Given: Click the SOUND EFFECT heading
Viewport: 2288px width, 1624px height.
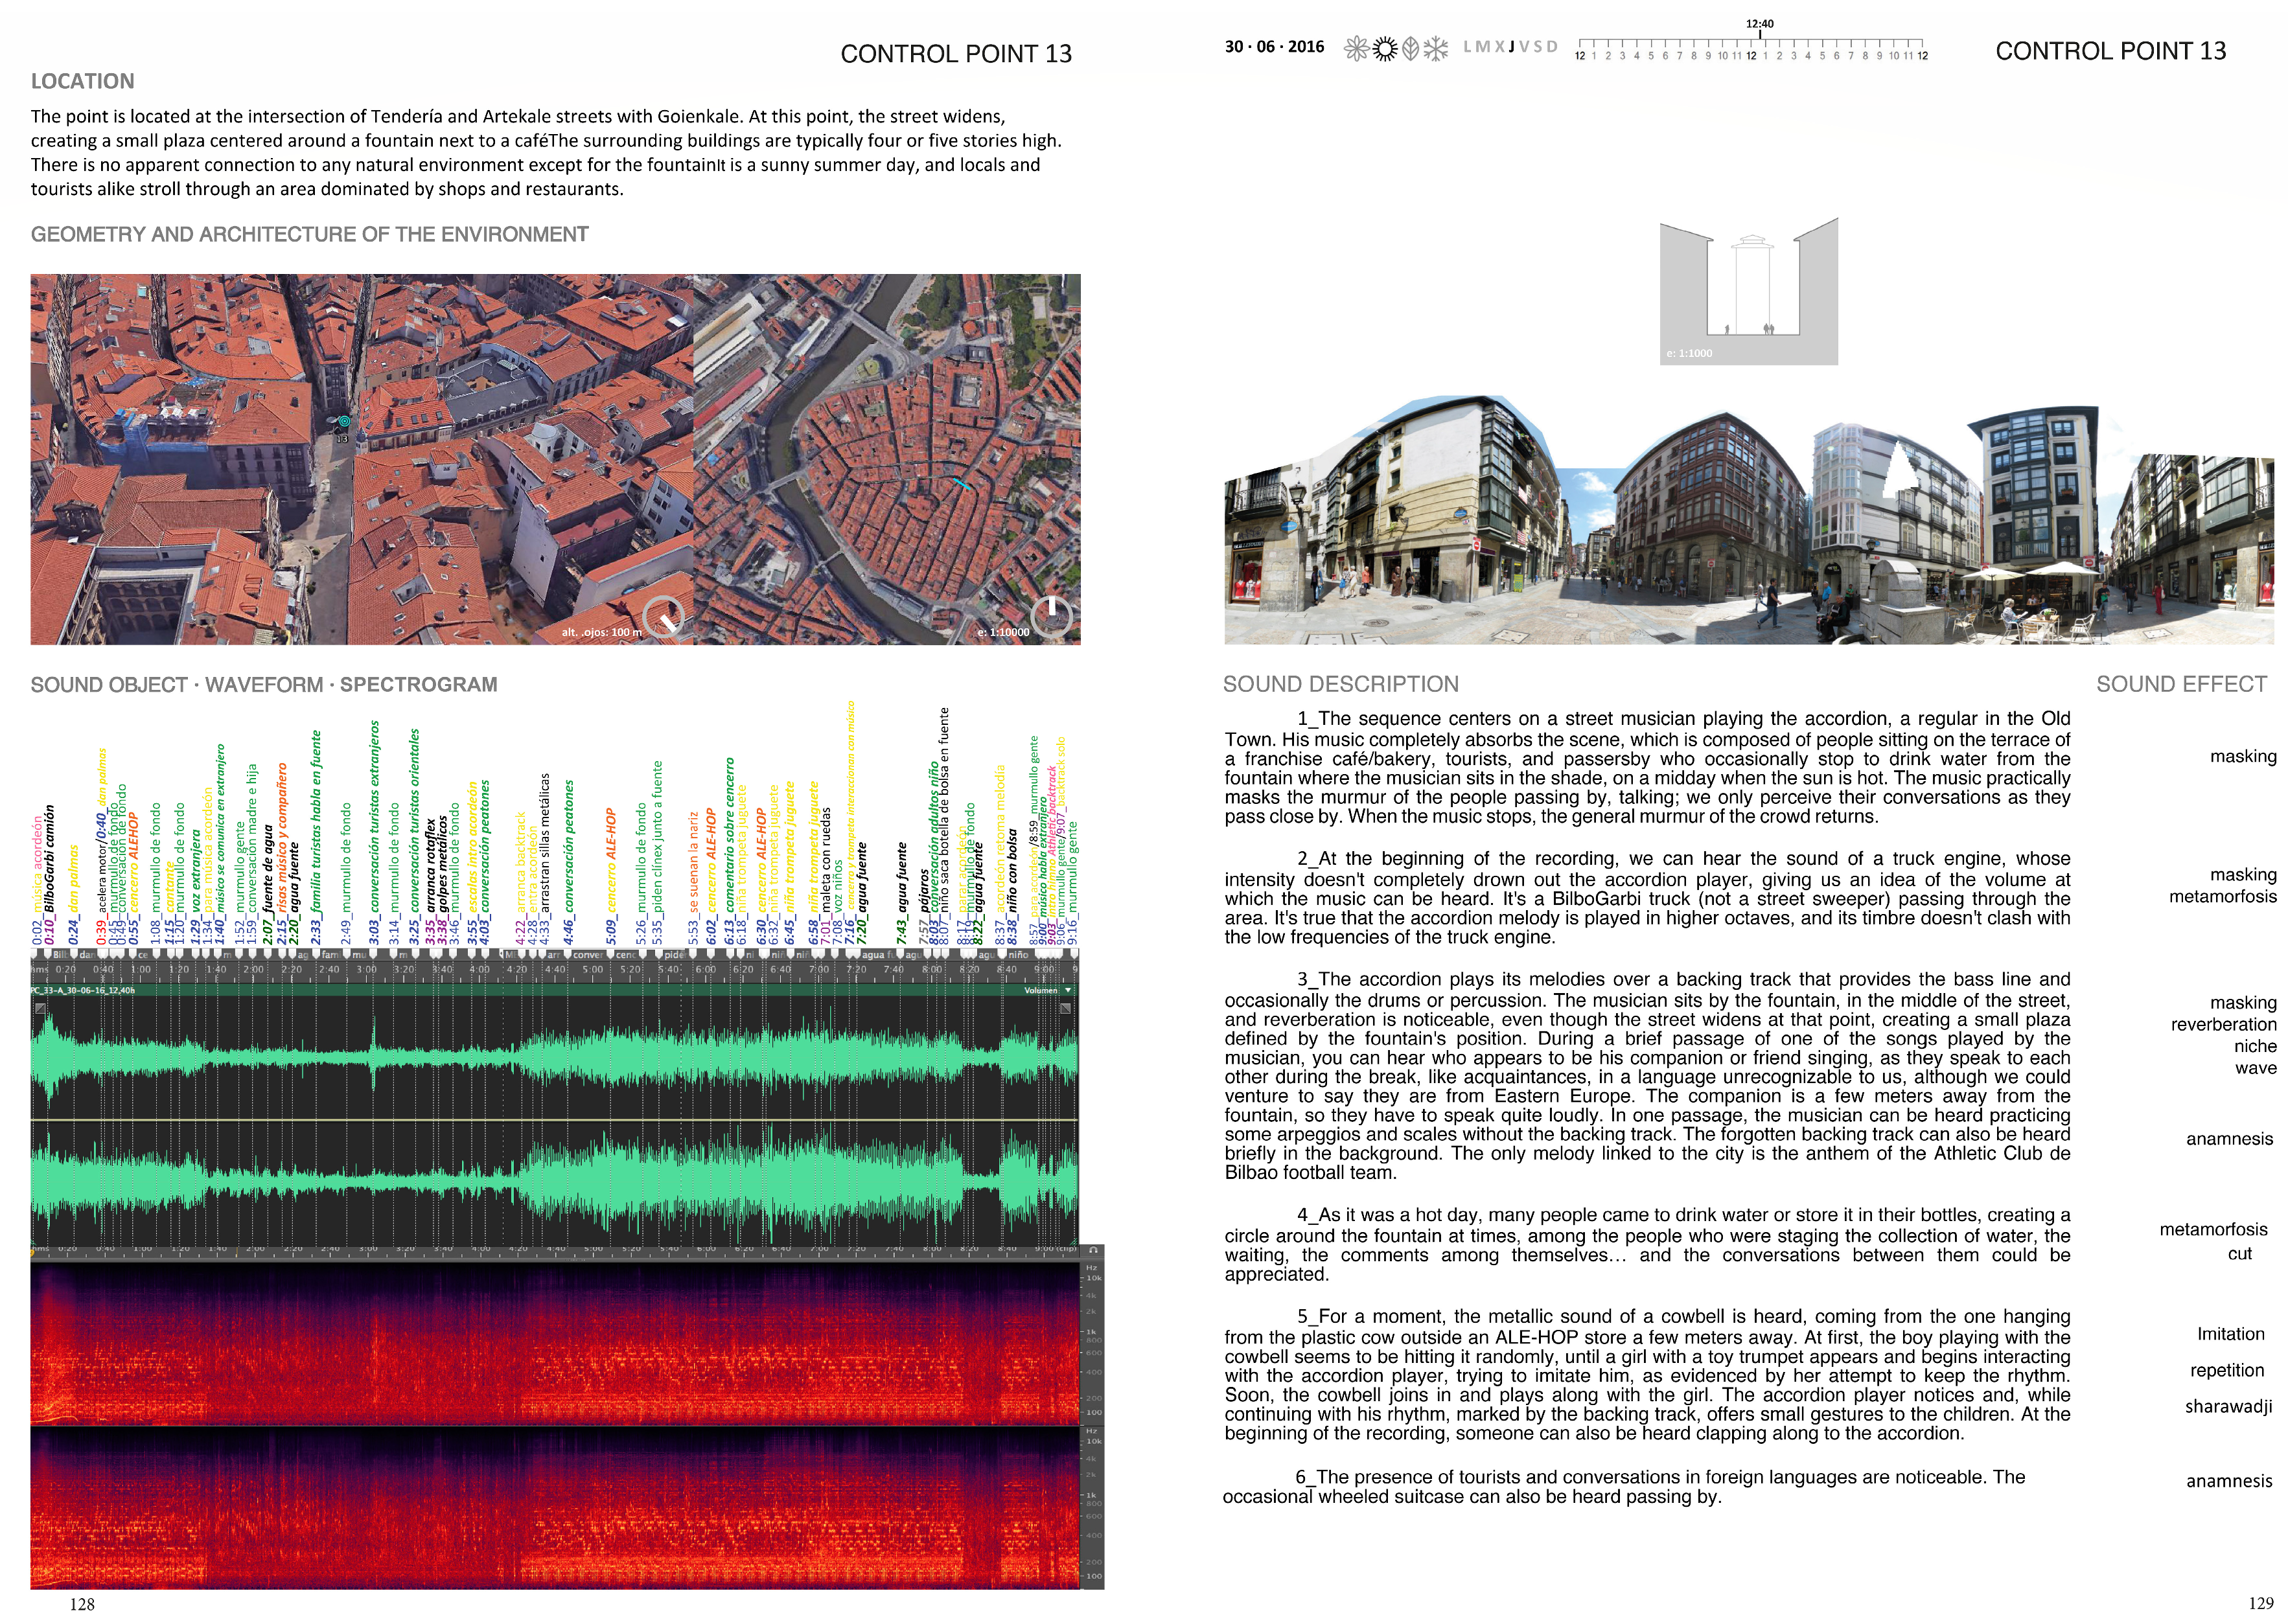Looking at the screenshot, I should [x=2181, y=684].
